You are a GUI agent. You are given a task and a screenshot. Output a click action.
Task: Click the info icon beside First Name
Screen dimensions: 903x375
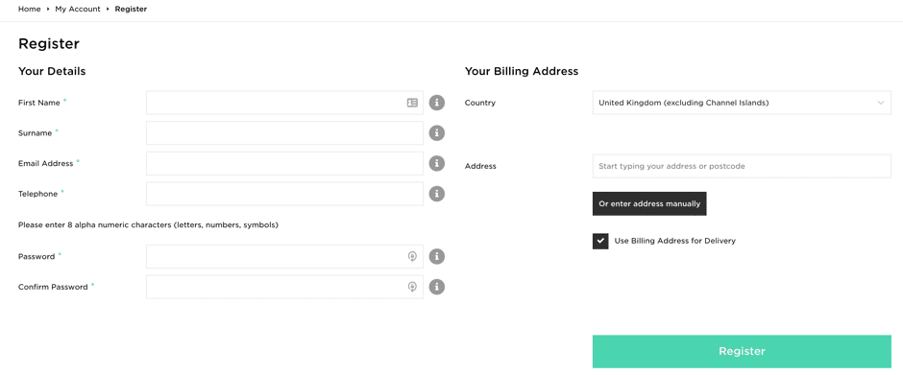click(x=437, y=103)
